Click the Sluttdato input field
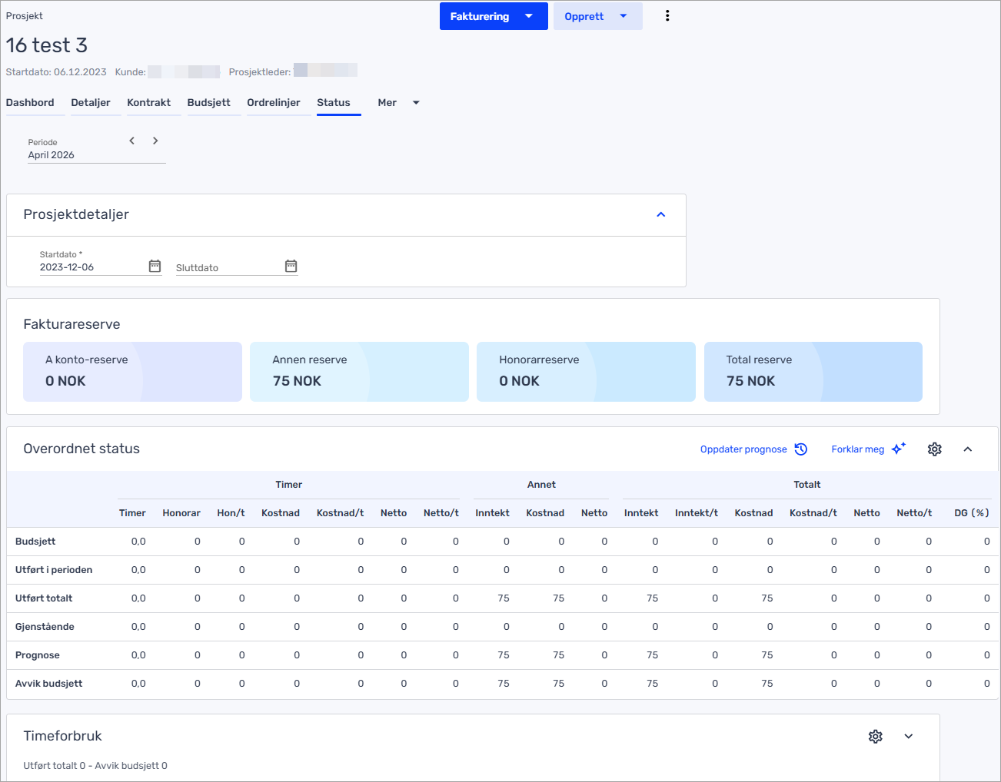 [x=227, y=267]
